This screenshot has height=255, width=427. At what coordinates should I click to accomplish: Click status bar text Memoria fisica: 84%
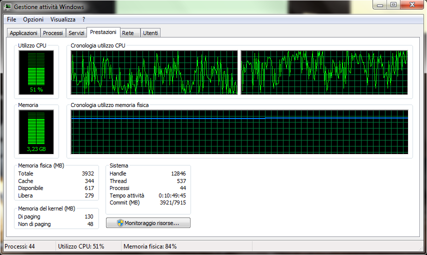tap(150, 246)
